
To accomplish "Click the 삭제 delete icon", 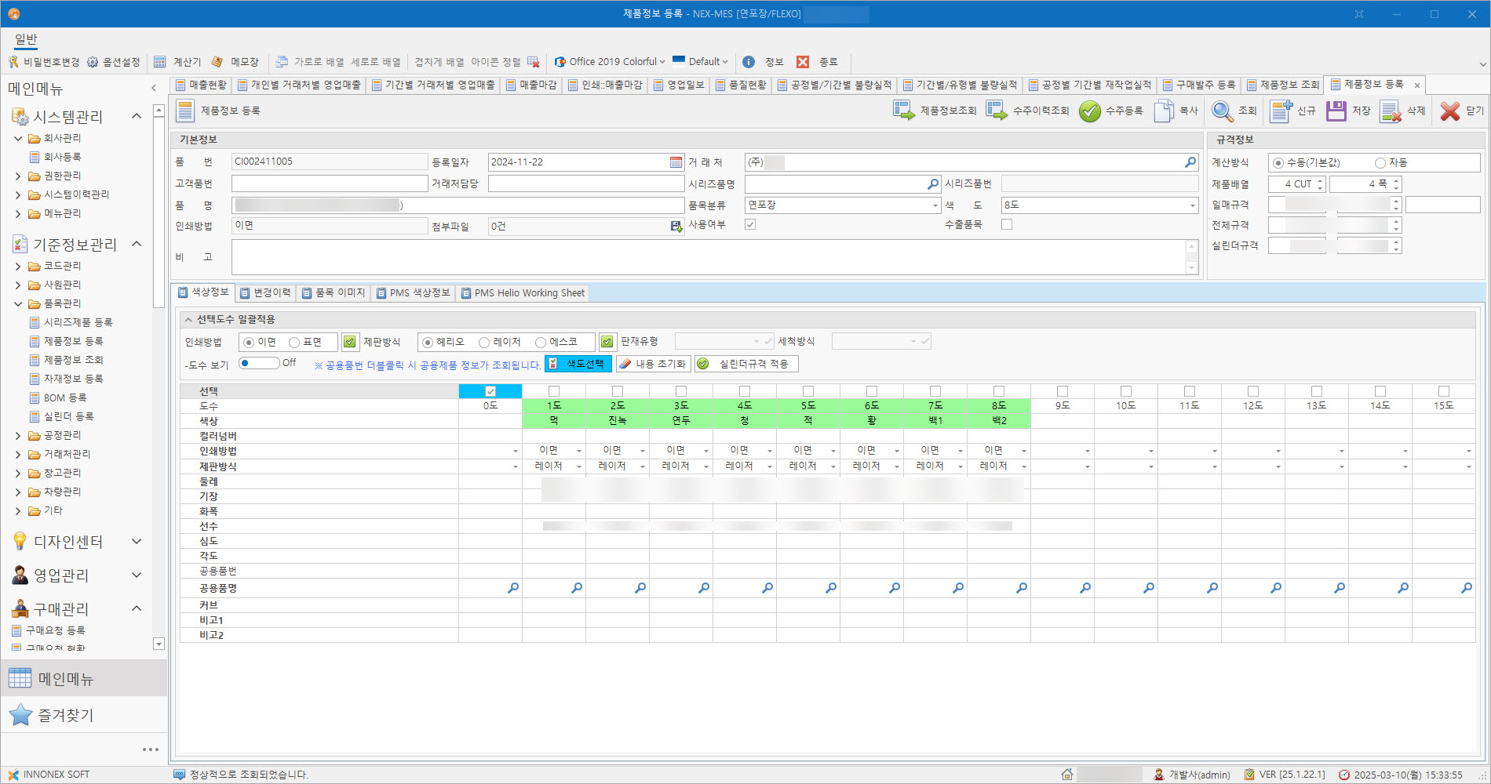I will [x=1391, y=111].
